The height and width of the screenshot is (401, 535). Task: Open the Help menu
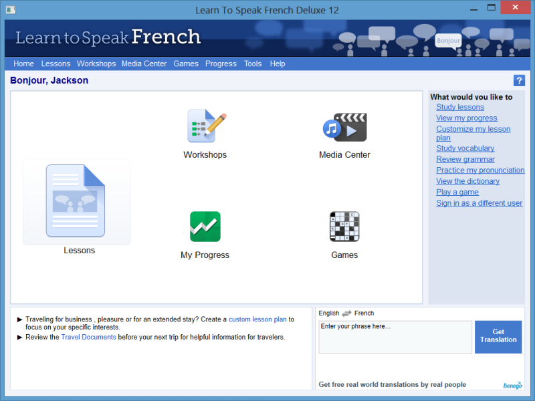pos(278,63)
